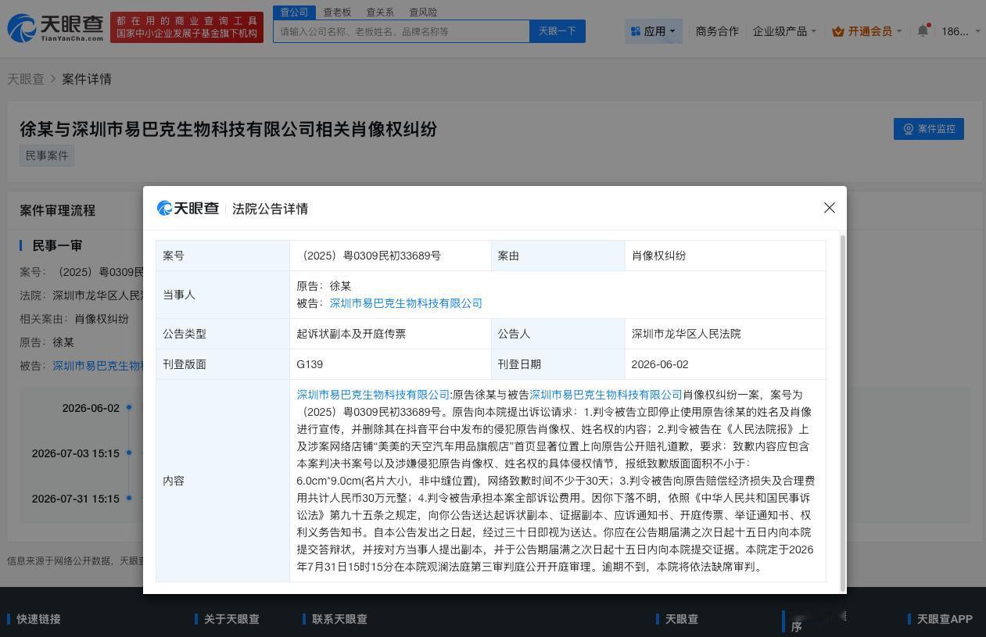Click the 案件审理流程 heading
The image size is (986, 637).
[57, 210]
